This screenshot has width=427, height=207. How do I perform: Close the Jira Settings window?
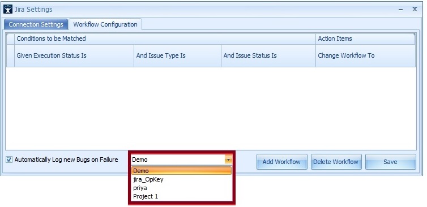pos(415,9)
